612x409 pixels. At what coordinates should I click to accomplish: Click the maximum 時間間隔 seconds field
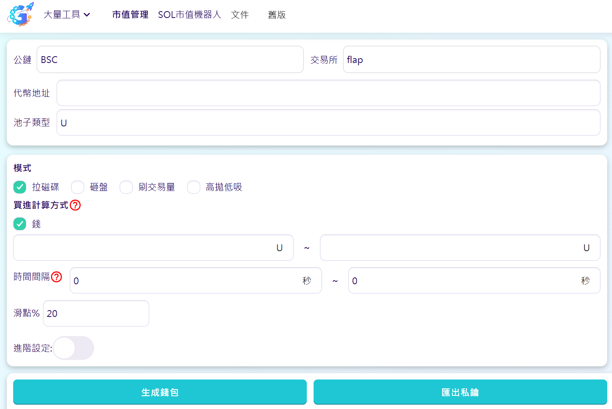[474, 280]
